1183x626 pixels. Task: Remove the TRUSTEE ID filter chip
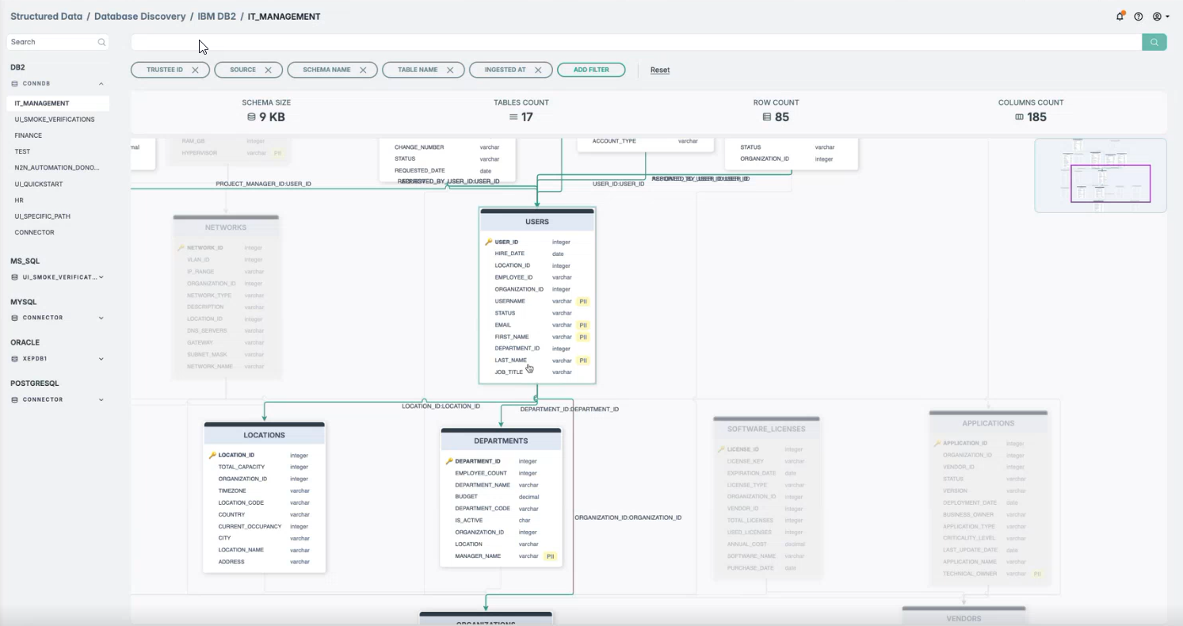195,70
